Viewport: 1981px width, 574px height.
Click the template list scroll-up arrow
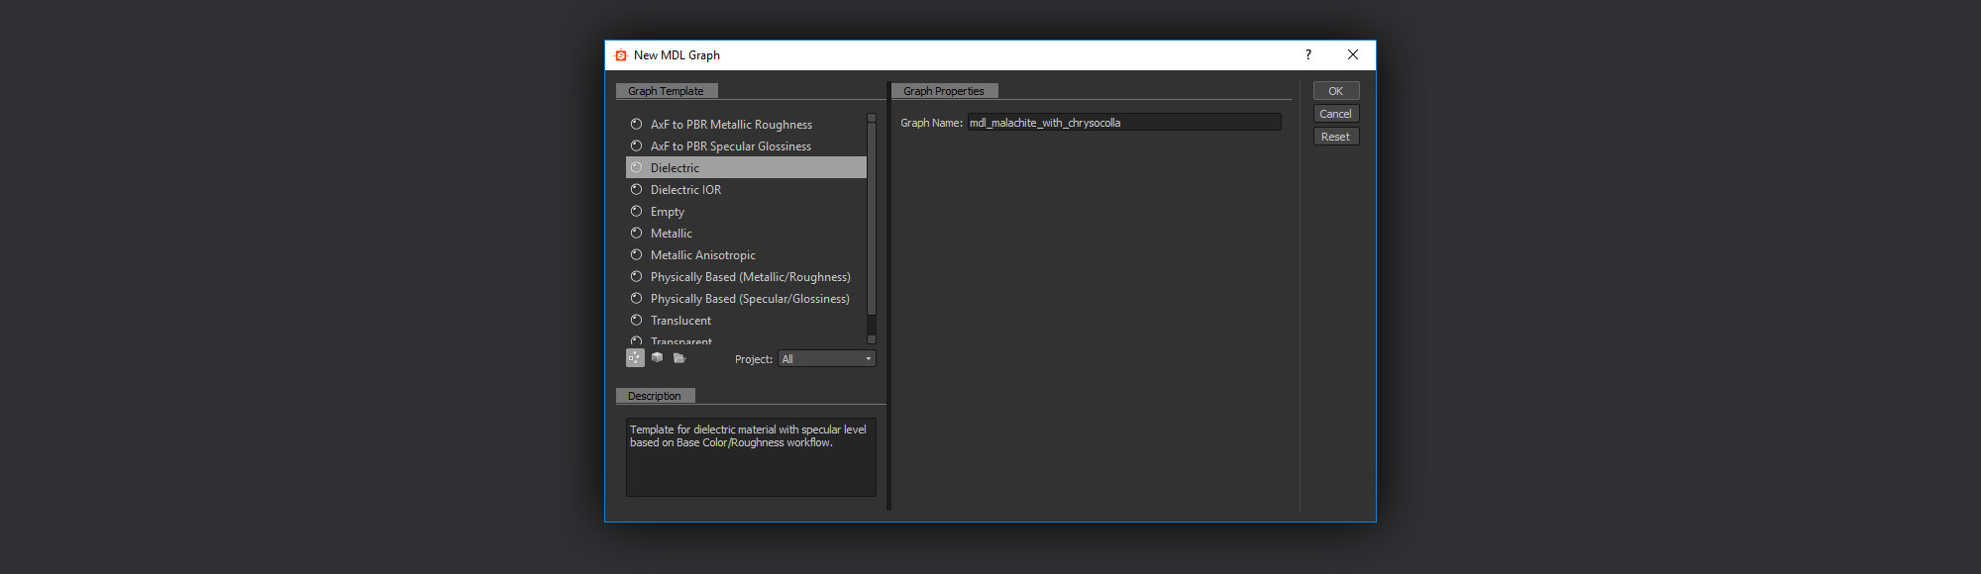click(x=872, y=118)
